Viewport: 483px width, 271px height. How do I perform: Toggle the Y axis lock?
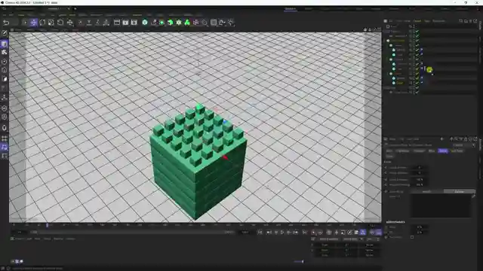tap(89, 23)
